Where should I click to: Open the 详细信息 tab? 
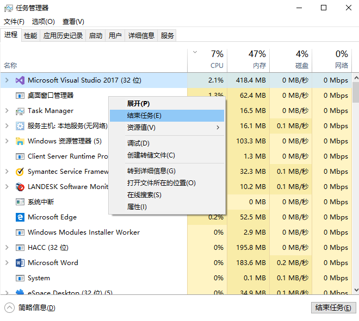pos(141,36)
